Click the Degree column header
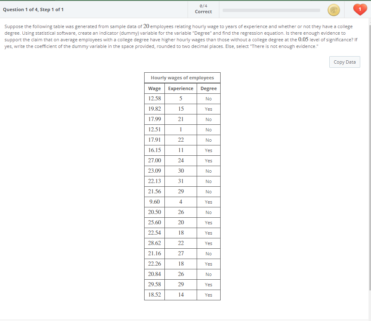 (208, 88)
